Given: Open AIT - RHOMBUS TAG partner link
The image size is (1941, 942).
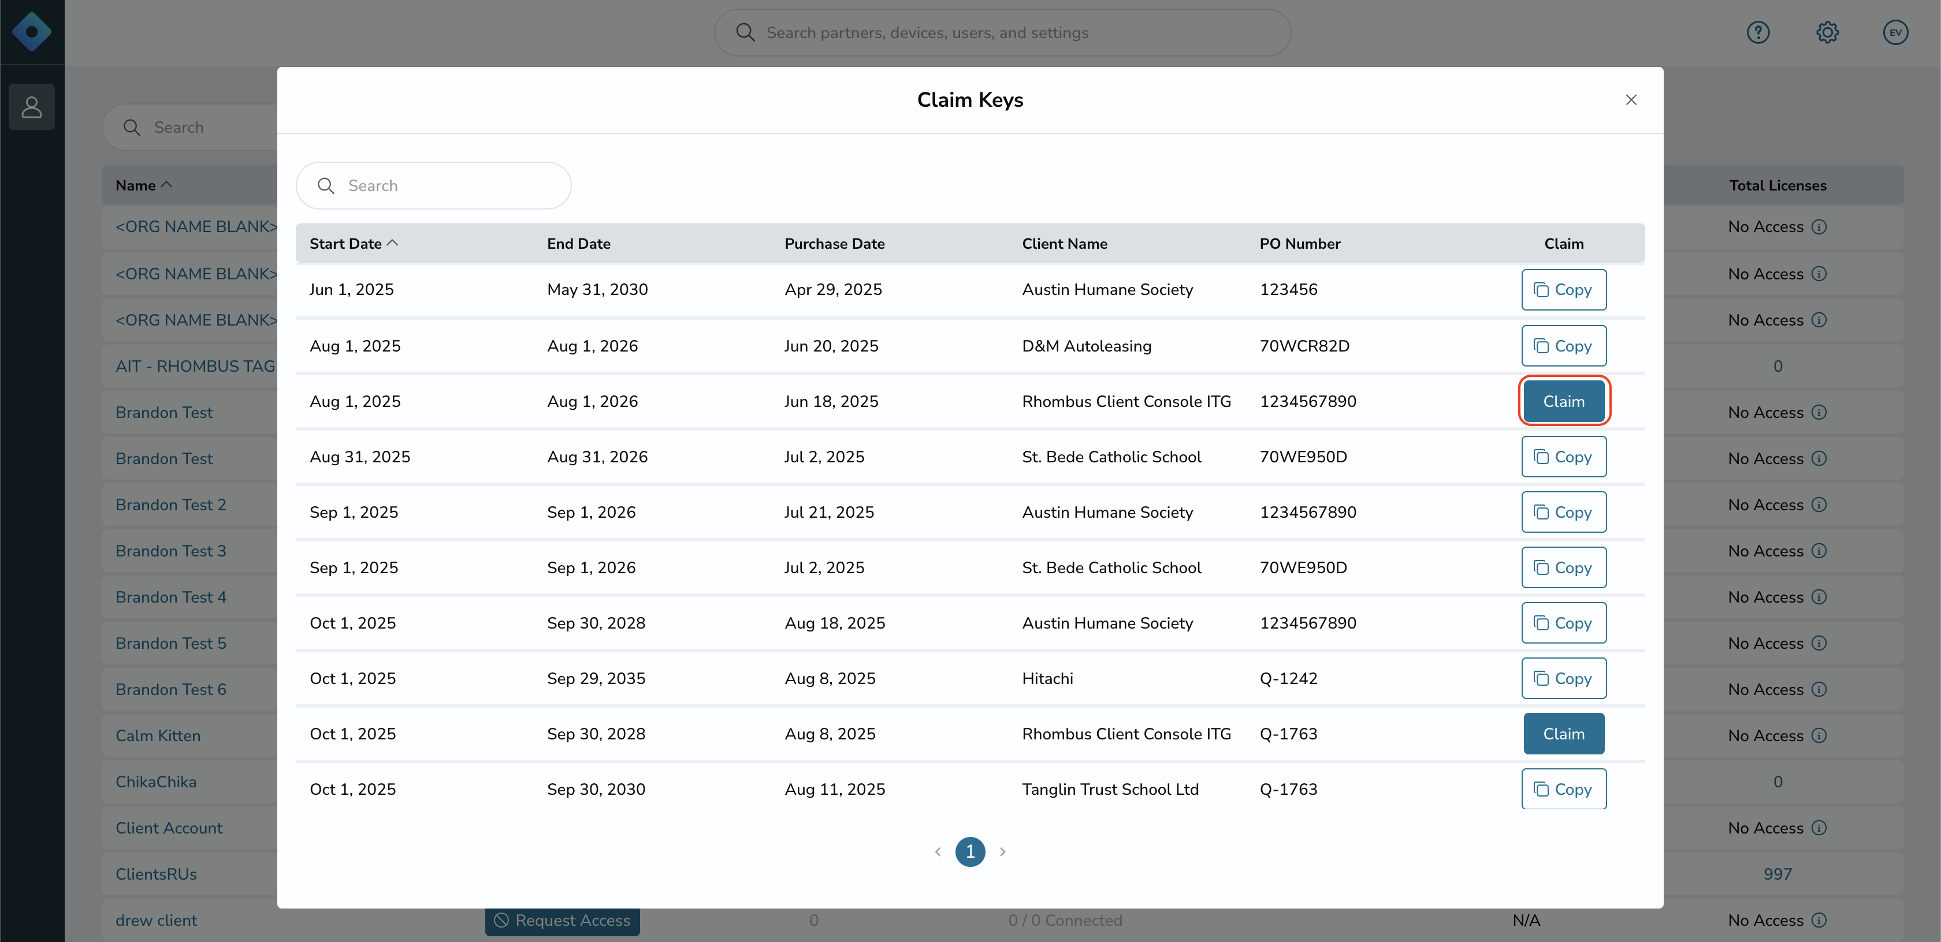Looking at the screenshot, I should 195,366.
